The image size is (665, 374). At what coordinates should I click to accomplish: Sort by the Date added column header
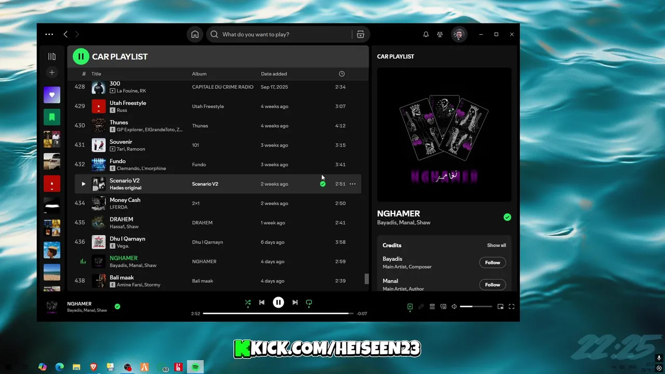pos(274,74)
